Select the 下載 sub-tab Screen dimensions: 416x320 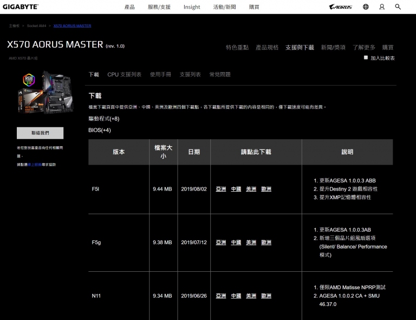(94, 75)
